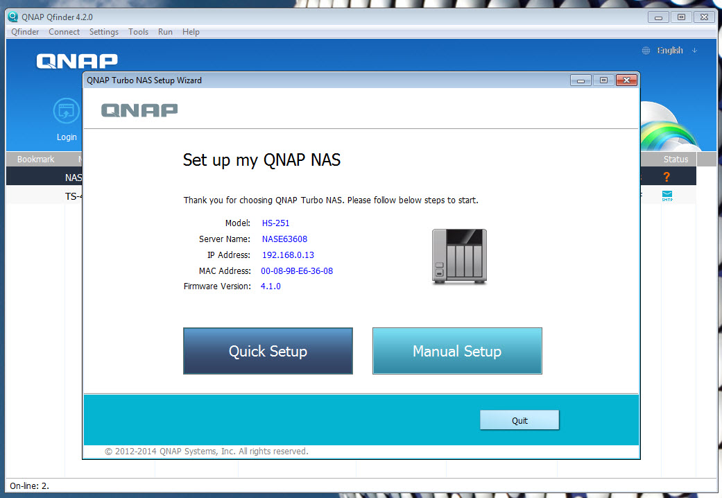Choose Manual Setup option
This screenshot has height=498, width=722.
tap(457, 351)
